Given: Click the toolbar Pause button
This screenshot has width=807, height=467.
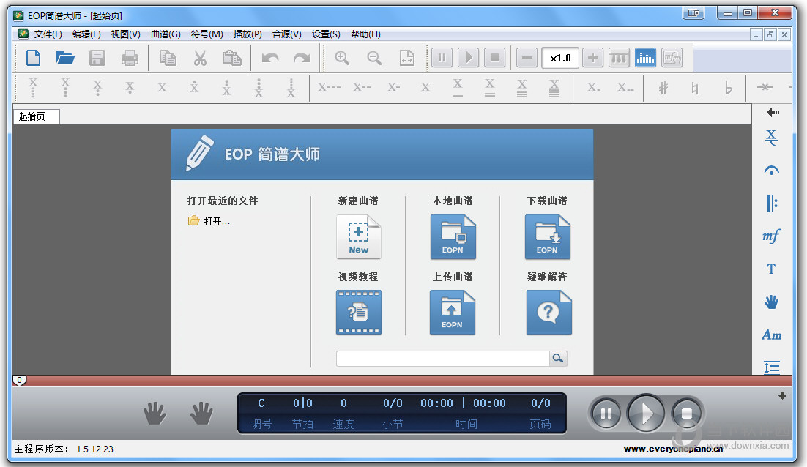Looking at the screenshot, I should click(442, 58).
